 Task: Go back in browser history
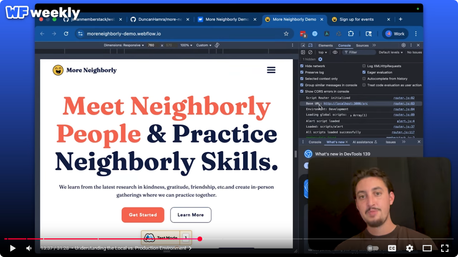[x=42, y=34]
